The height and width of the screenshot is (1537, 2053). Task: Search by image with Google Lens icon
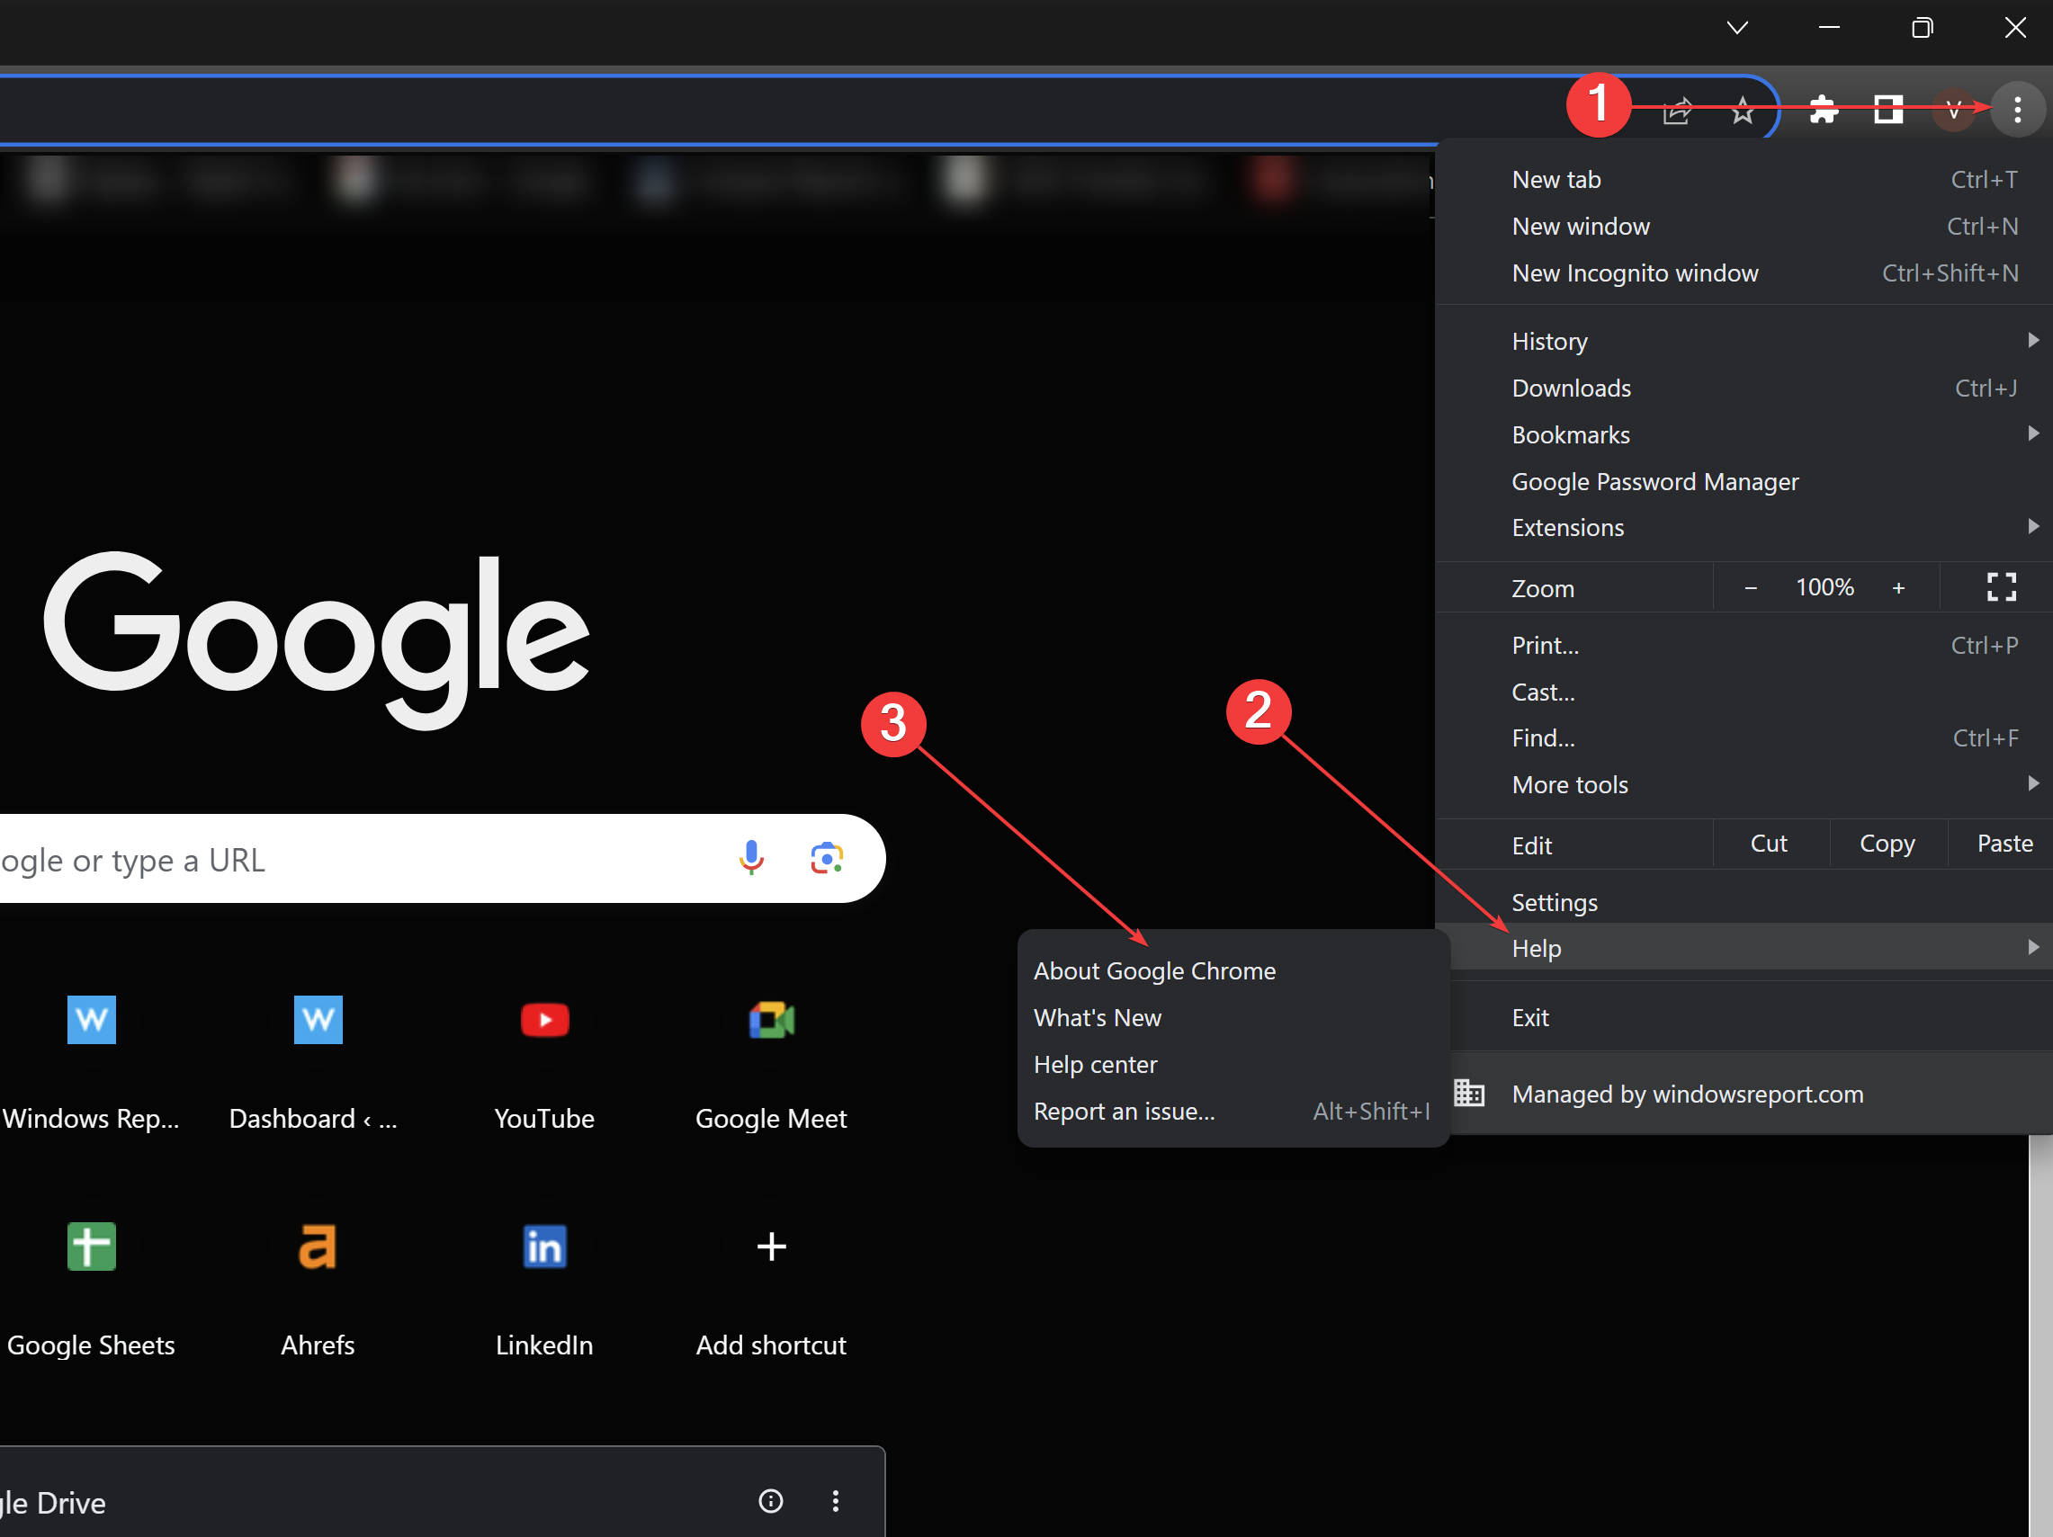[826, 858]
